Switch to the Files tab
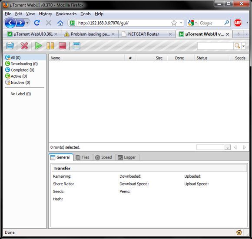Viewport: 252px width, 239px height. coord(83,157)
